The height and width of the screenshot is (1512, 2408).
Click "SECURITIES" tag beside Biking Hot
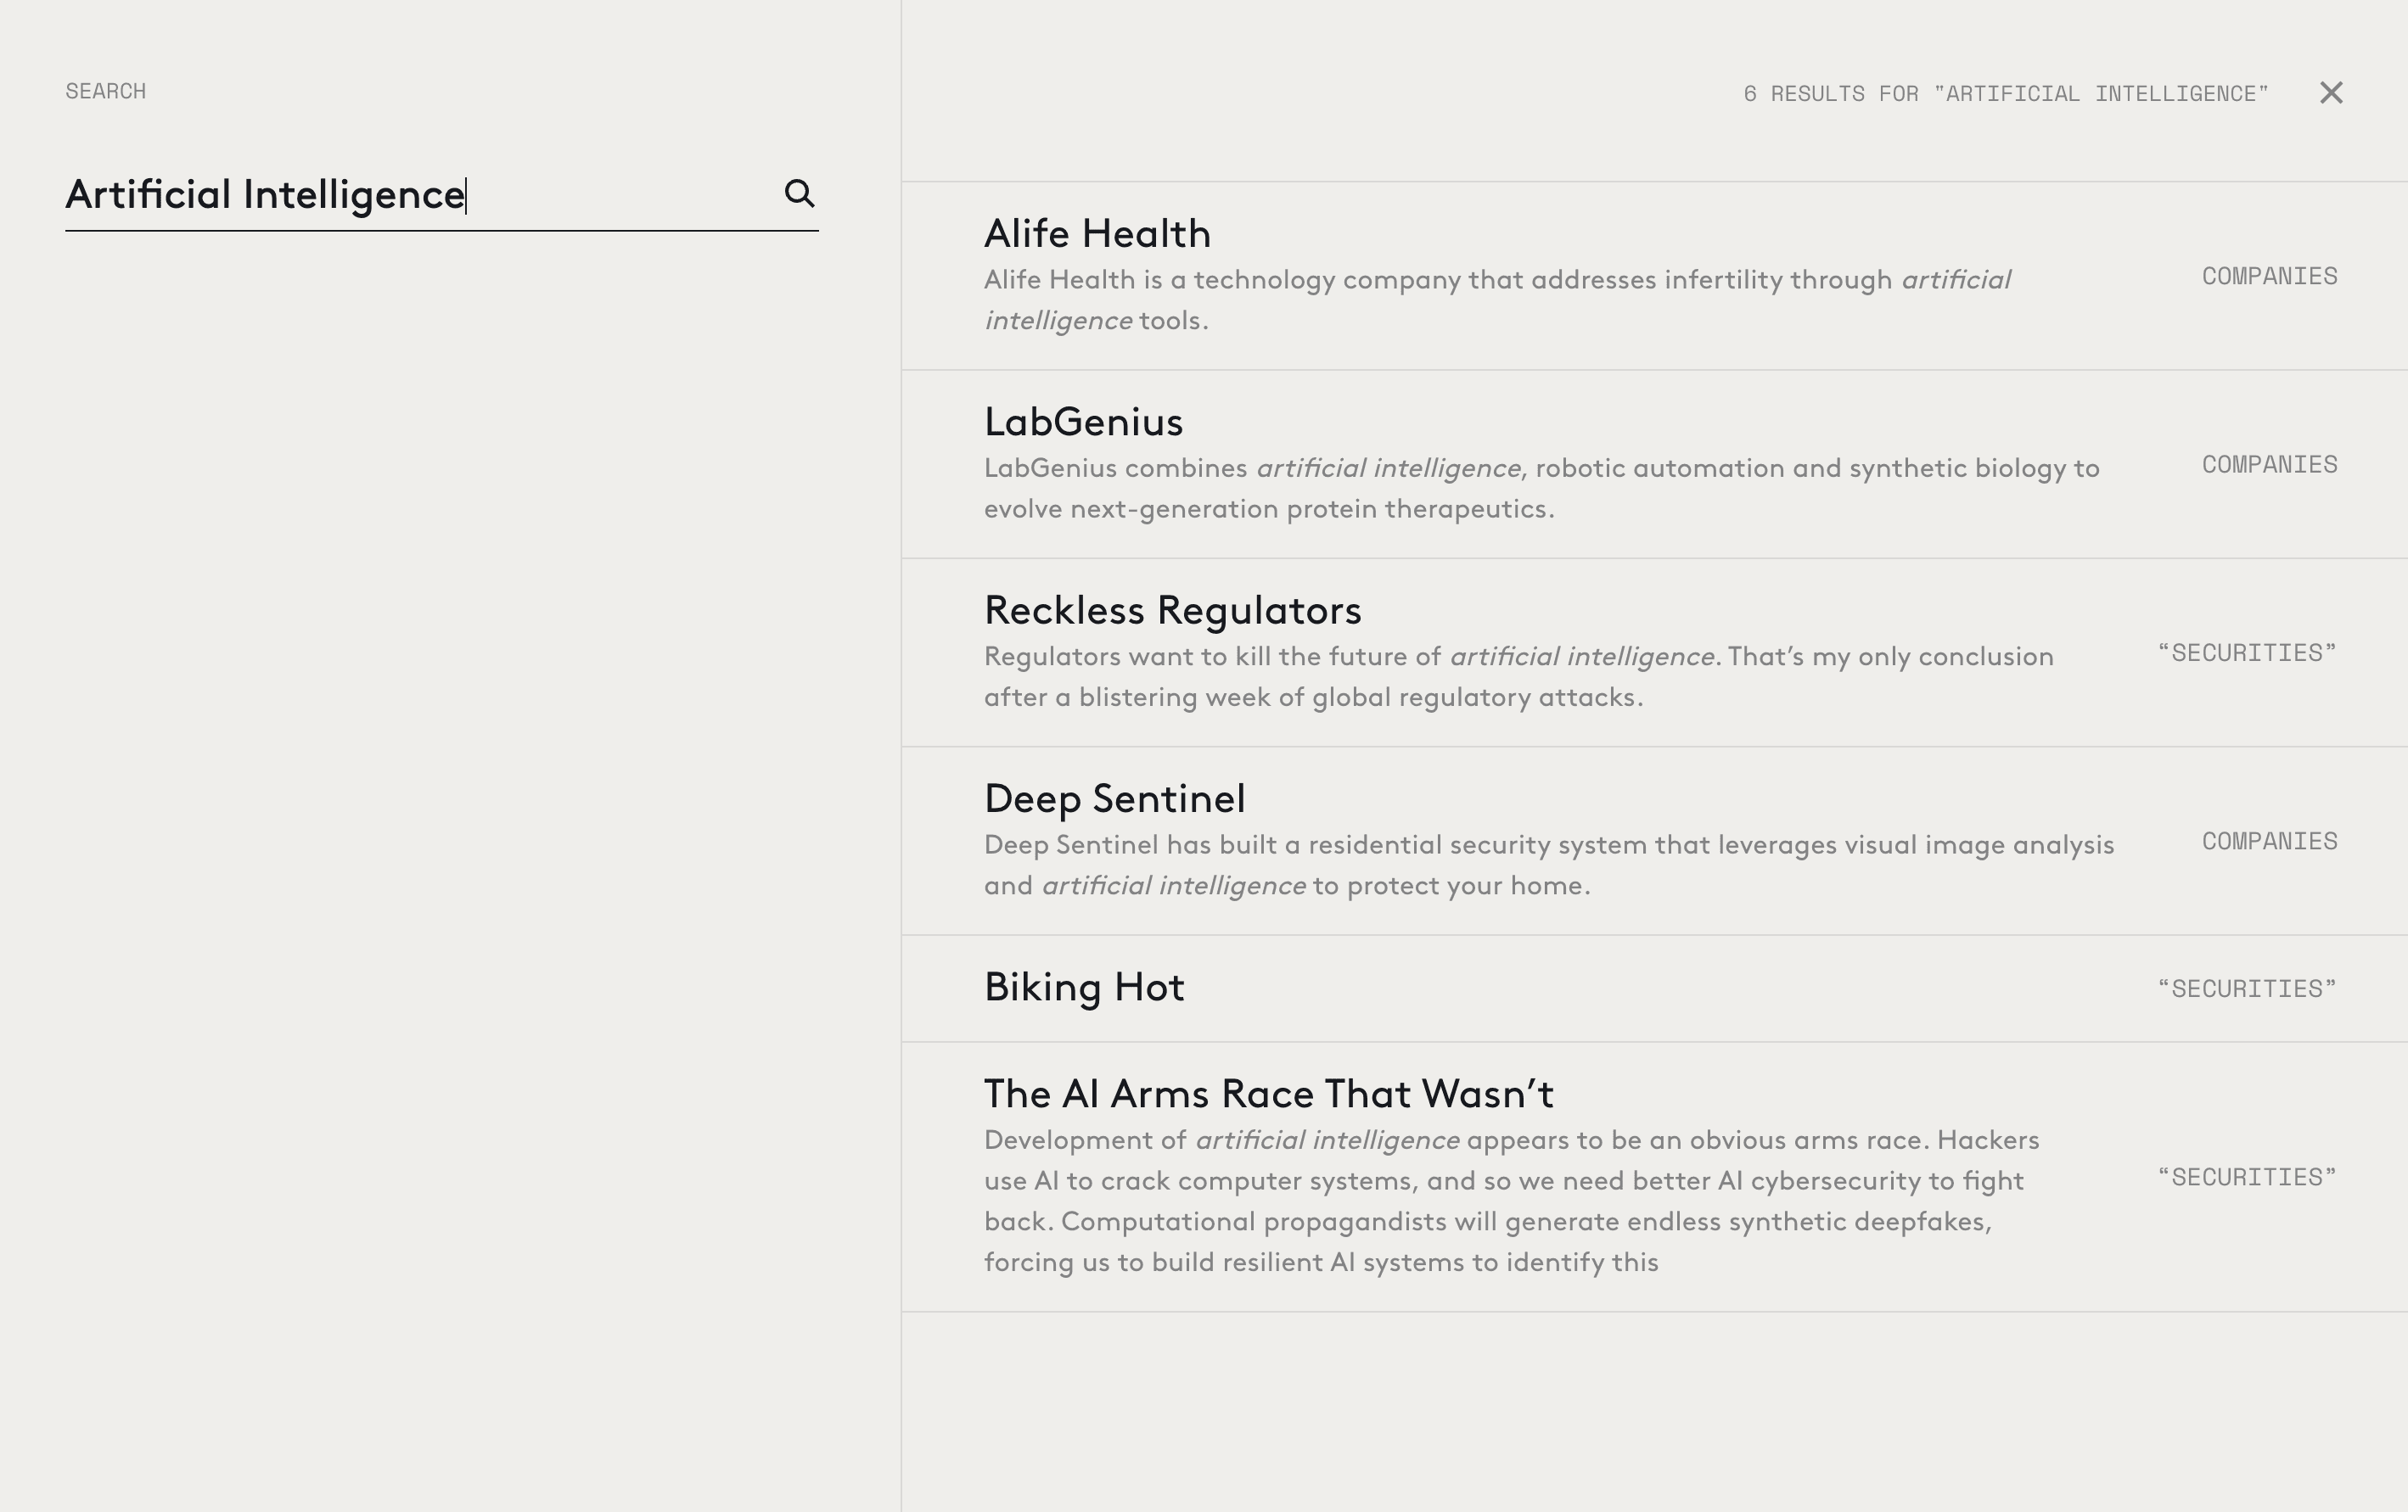point(2247,988)
